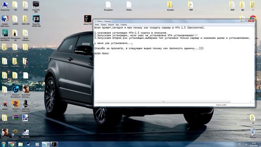This screenshot has height=147, width=261.
Task: Switch to Notepad taskbar button
Action: click(46, 144)
